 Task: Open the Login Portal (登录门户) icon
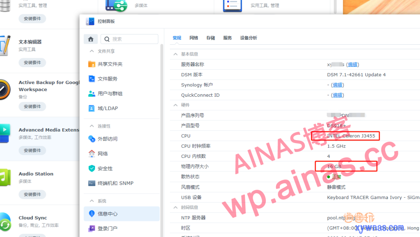pyautogui.click(x=91, y=228)
